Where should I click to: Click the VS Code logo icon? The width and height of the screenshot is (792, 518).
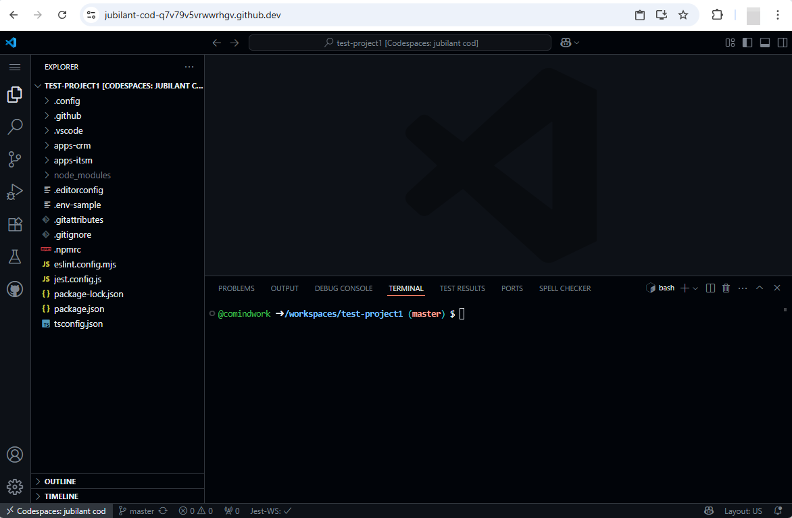pyautogui.click(x=11, y=43)
